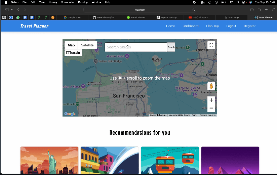
Task: Click the Search places input field
Action: point(136,47)
